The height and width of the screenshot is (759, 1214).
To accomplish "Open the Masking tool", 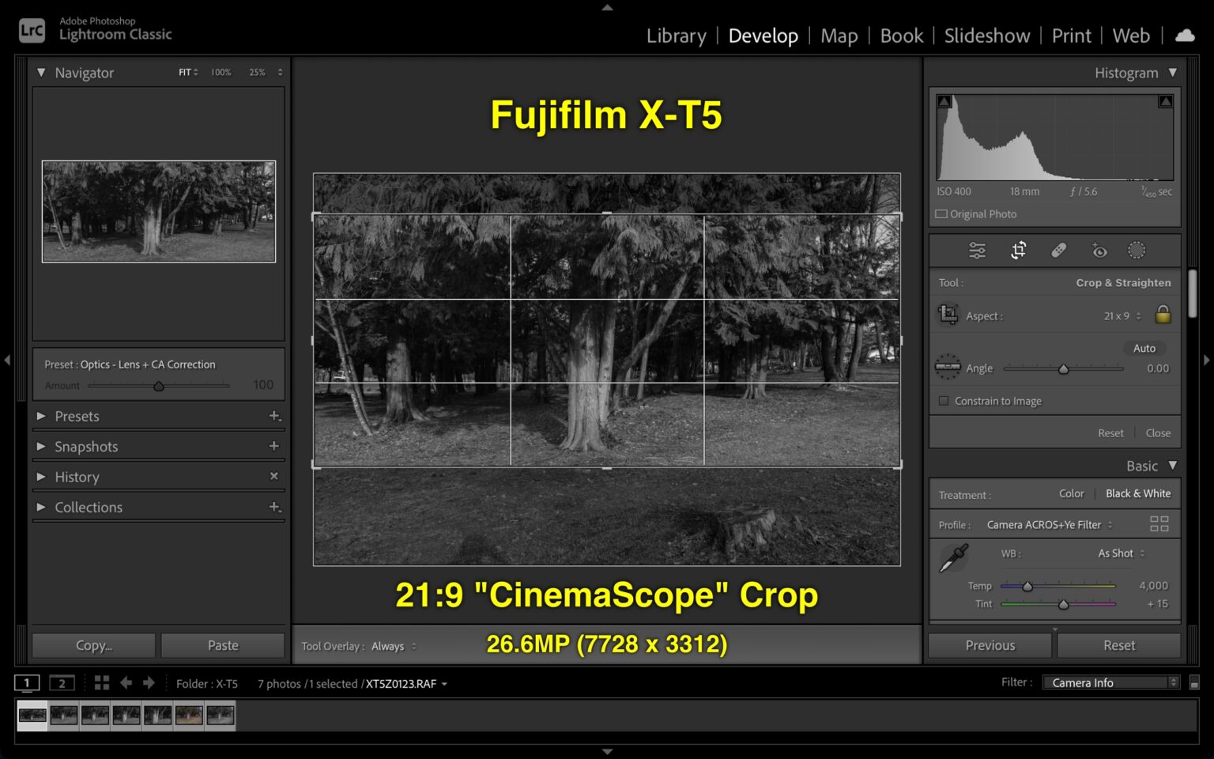I will (x=1138, y=250).
